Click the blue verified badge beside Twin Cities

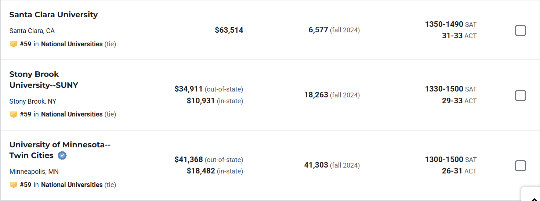pos(62,155)
